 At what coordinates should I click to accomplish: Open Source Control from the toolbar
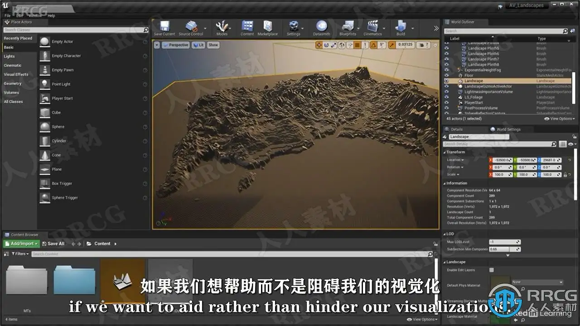point(191,28)
